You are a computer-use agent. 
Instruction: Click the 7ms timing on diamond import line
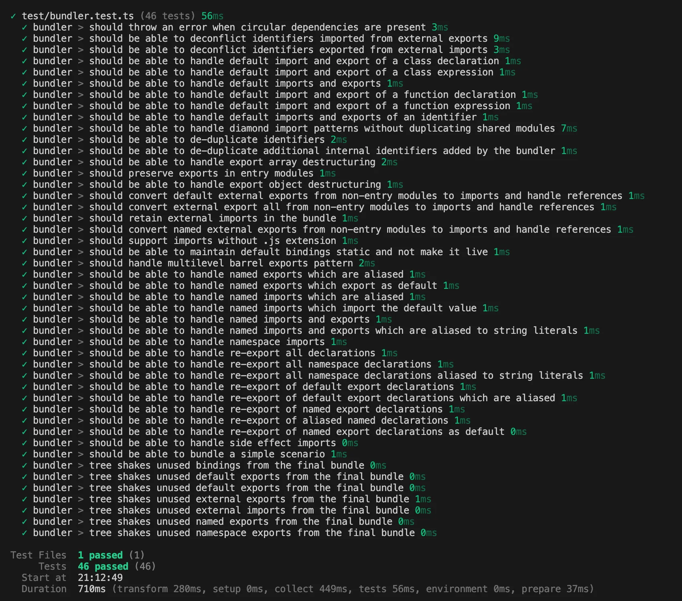569,128
